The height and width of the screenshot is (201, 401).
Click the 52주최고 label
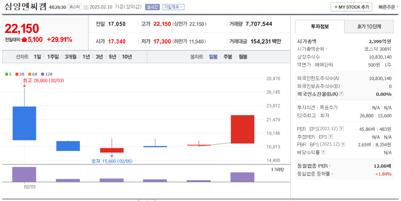(306, 116)
